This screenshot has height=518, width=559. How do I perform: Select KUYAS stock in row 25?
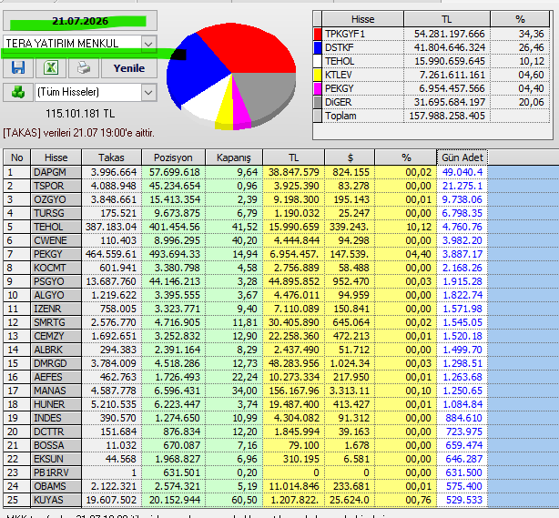pos(56,501)
